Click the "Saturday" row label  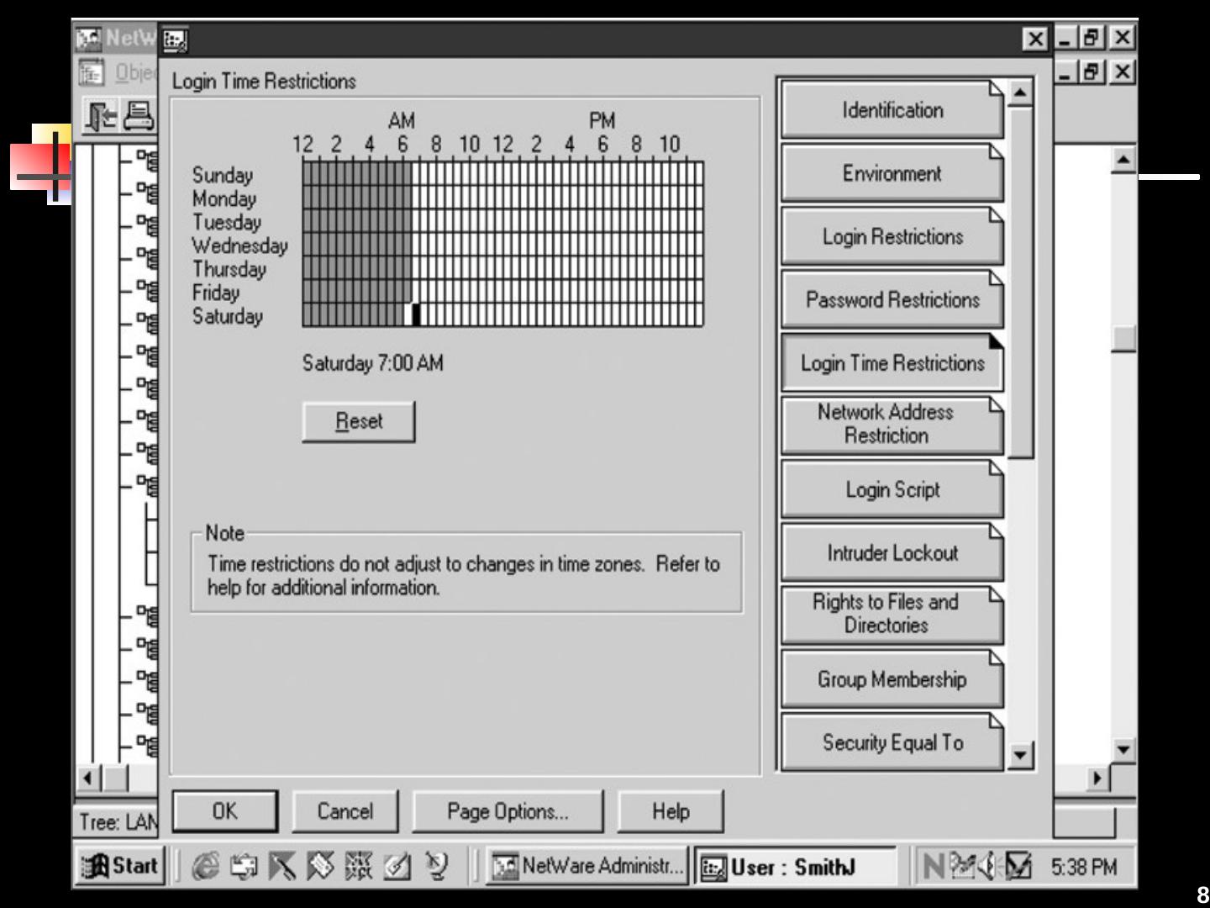228,316
